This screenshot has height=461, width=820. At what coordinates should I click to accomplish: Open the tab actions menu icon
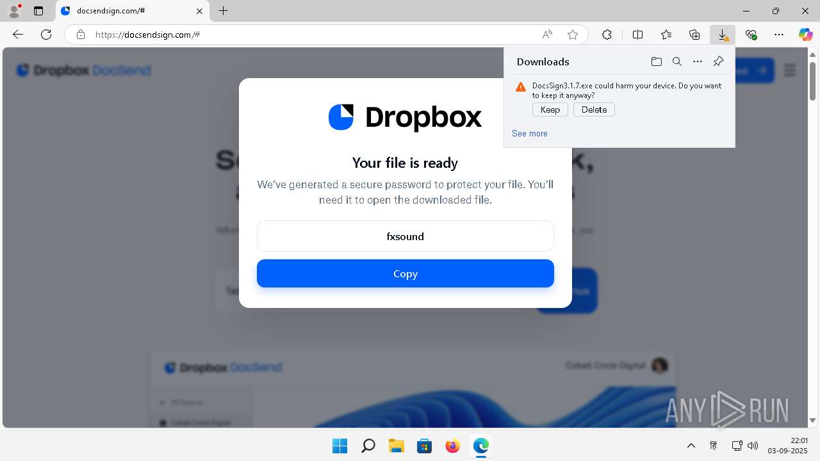38,11
